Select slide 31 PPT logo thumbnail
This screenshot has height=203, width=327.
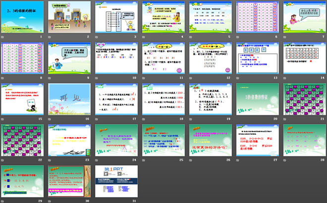pyautogui.click(x=116, y=181)
